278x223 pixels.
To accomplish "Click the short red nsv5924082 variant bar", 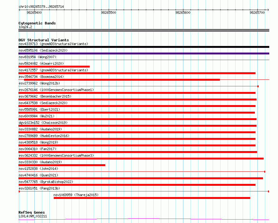I will [54, 67].
